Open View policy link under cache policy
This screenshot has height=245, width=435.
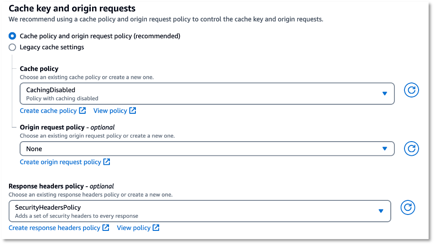point(110,111)
